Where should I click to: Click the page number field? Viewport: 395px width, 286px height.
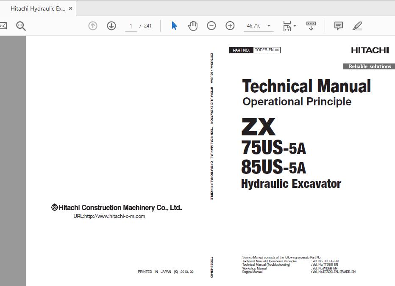[131, 26]
